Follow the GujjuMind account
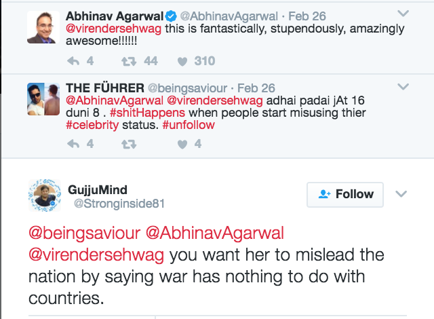Image resolution: width=434 pixels, height=319 pixels. tap(344, 194)
